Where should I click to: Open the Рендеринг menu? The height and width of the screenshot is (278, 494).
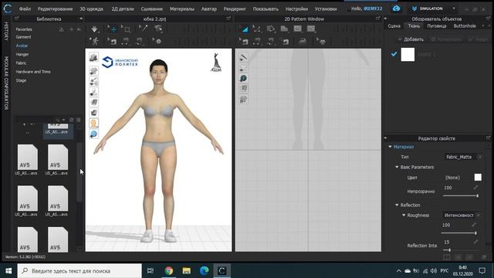click(x=235, y=8)
